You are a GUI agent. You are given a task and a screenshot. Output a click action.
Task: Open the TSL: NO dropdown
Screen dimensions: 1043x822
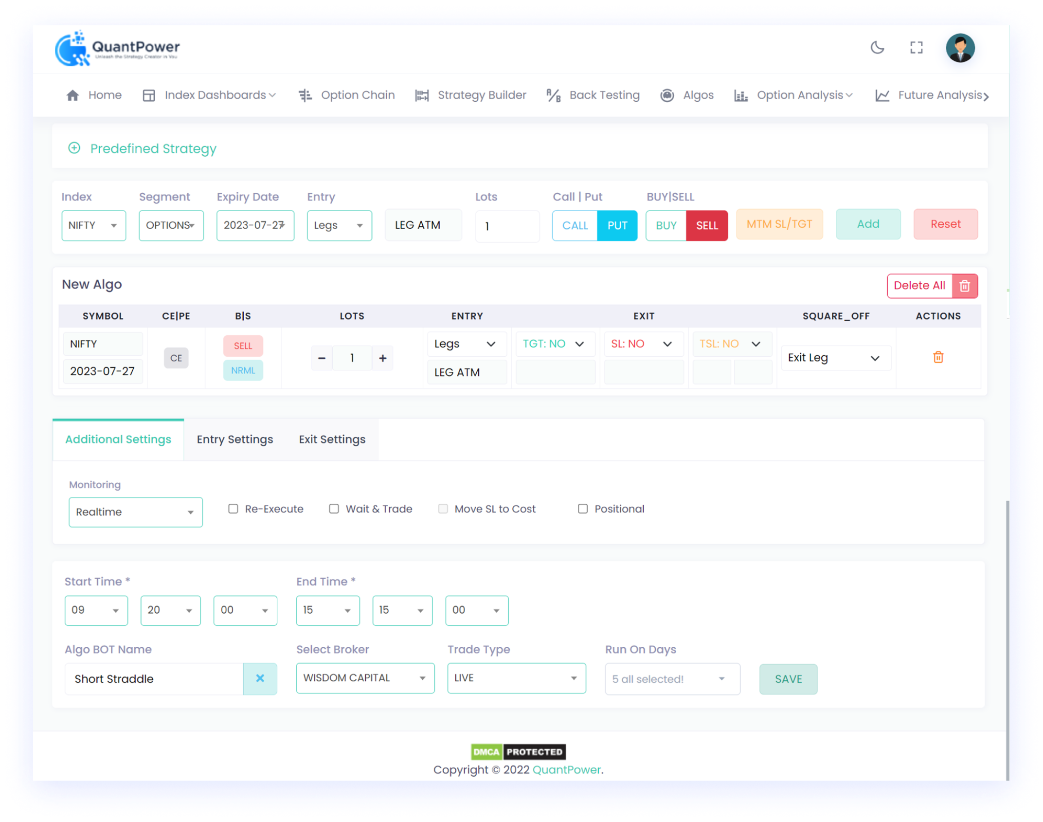(x=732, y=344)
